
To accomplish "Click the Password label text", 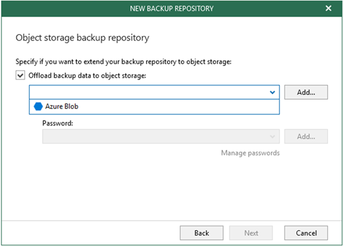I will click(58, 123).
